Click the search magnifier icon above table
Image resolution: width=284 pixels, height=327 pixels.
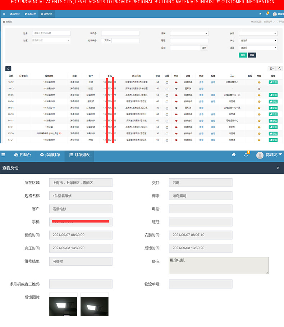pyautogui.click(x=280, y=68)
